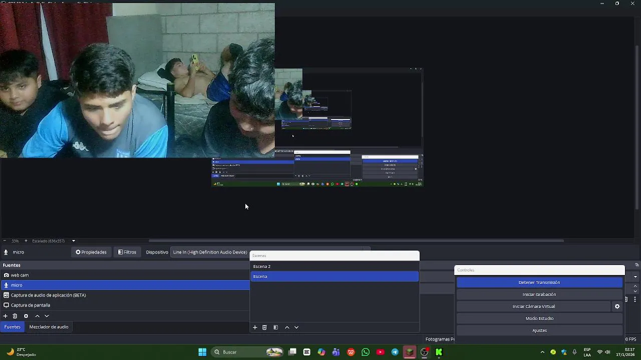The image size is (641, 360).
Task: Select micro source in Fuentes list
Action: [x=125, y=285]
